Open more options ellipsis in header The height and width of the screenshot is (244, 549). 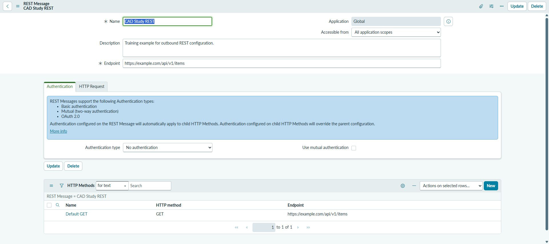[x=502, y=6]
